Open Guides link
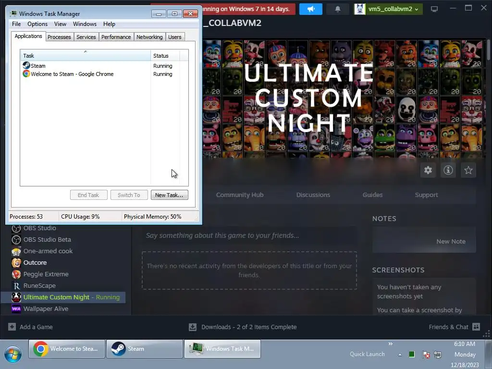 pos(372,195)
